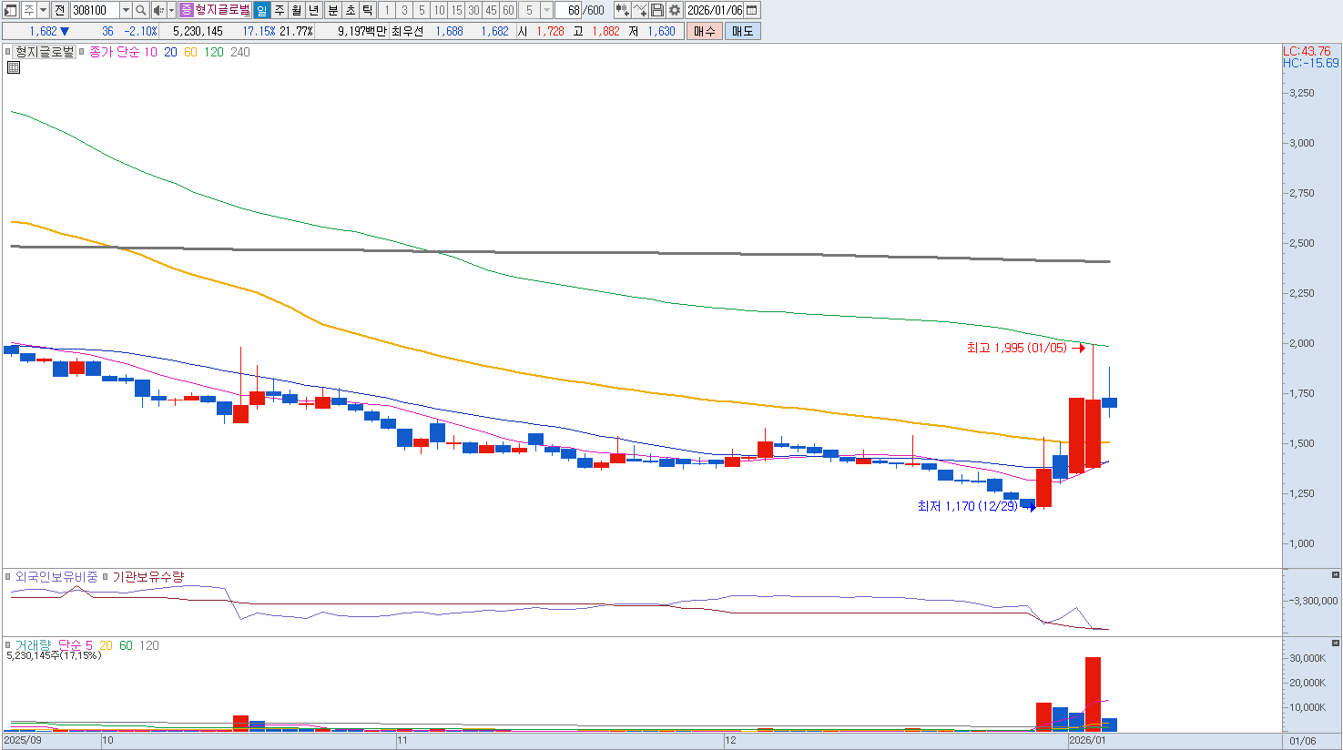1343x750 pixels.
Task: Expand the dropdown beside the speaker icon
Action: (171, 10)
